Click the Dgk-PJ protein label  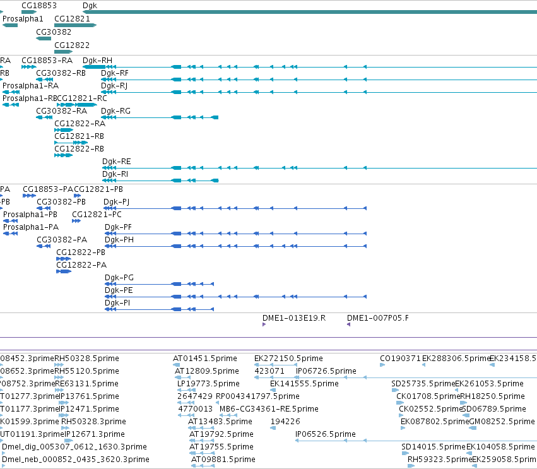coord(117,202)
